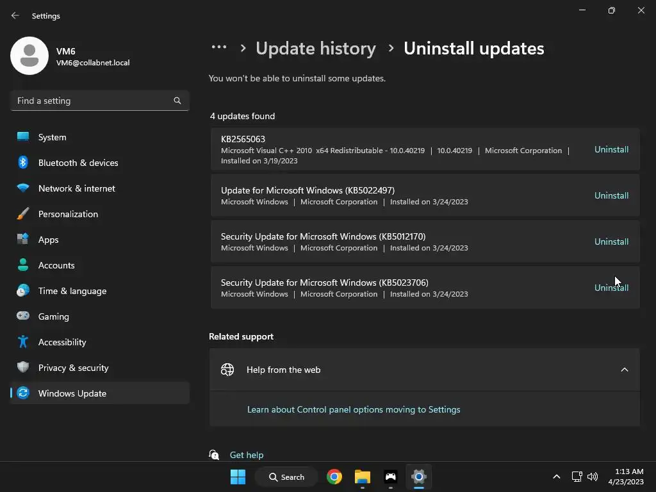656x492 pixels.
Task: Go to Update history breadcrumb
Action: [315, 48]
